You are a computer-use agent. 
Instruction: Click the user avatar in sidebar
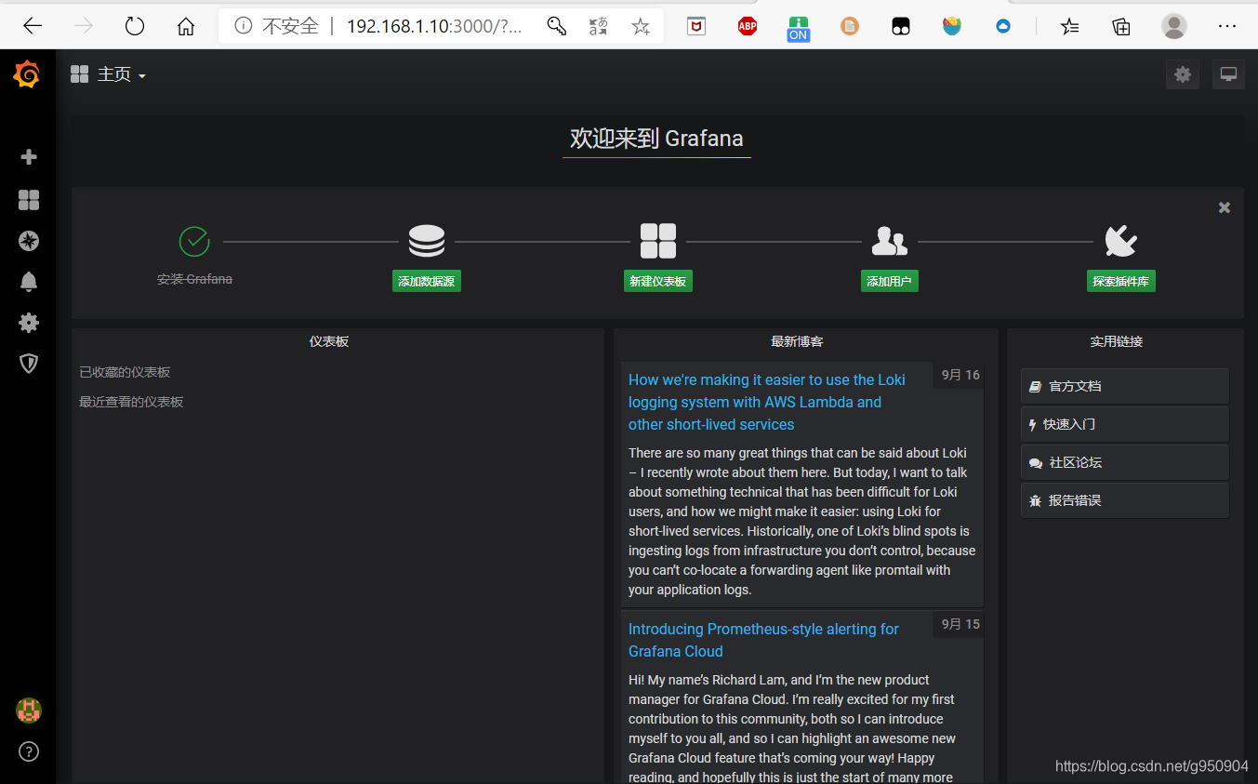click(29, 711)
